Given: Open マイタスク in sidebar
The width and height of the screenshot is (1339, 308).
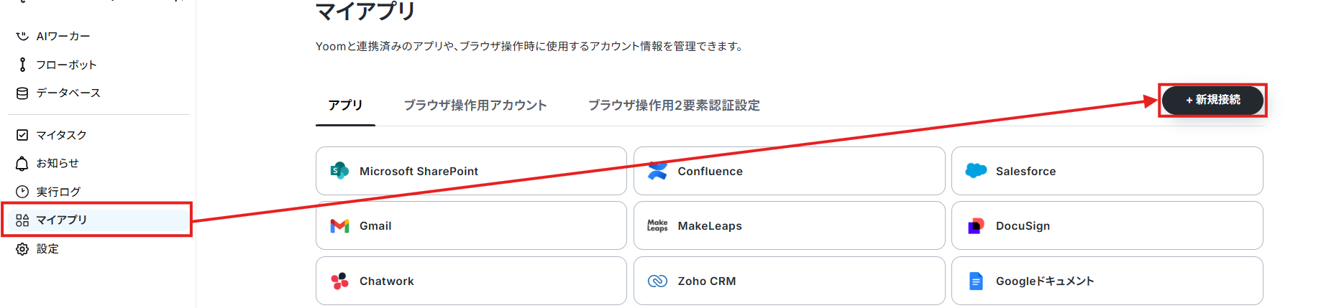Looking at the screenshot, I should pyautogui.click(x=61, y=135).
